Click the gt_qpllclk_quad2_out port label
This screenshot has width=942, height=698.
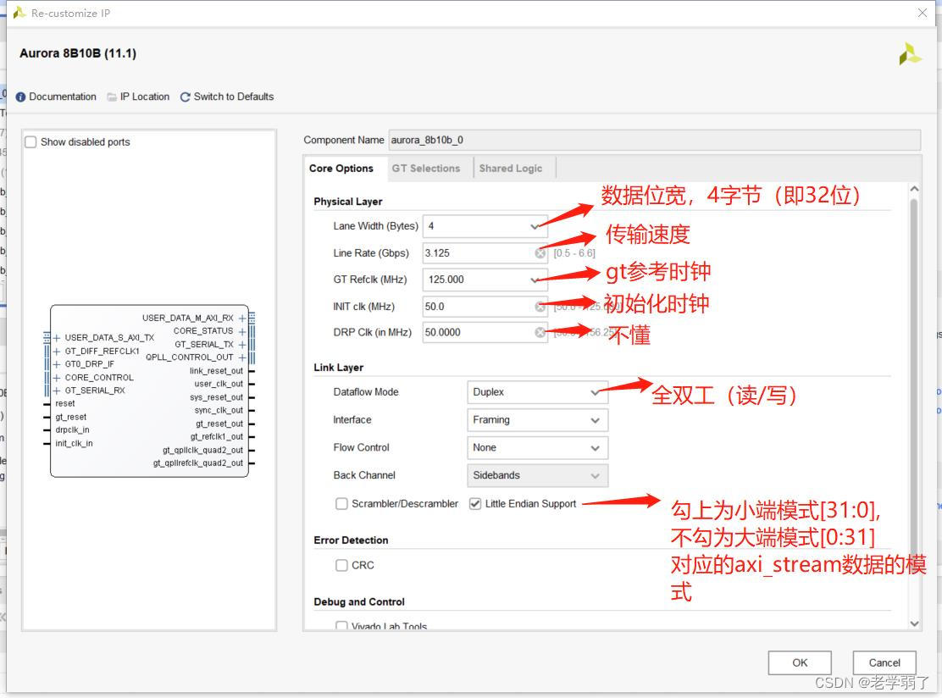pos(203,450)
